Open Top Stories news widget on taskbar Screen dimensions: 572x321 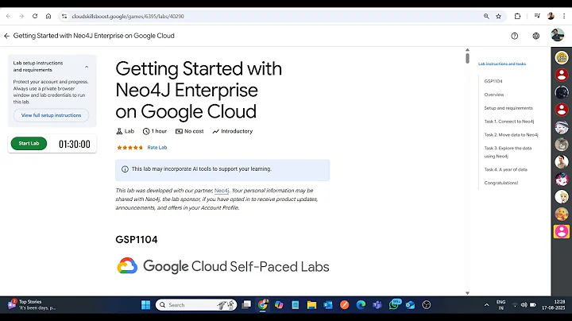pos(31,304)
